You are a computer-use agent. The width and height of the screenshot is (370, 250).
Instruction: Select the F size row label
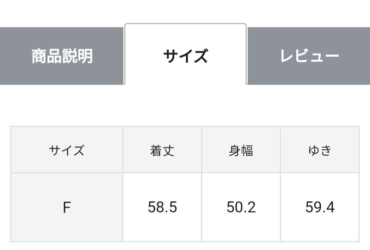67,207
